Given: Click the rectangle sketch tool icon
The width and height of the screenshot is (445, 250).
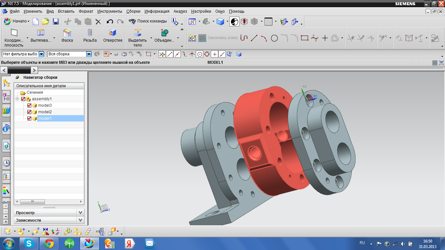Looking at the screenshot, I should [305, 38].
